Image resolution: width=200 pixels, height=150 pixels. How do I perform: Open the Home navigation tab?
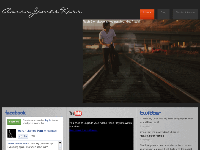click(147, 14)
